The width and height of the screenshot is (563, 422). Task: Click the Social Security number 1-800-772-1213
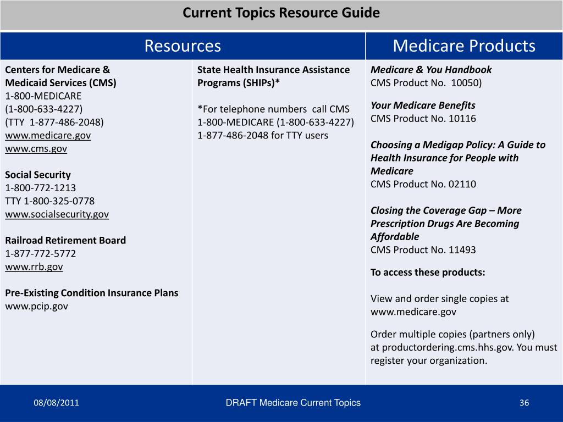41,188
